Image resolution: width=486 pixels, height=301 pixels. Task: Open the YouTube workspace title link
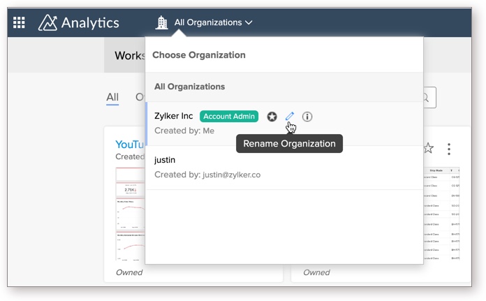pos(130,144)
